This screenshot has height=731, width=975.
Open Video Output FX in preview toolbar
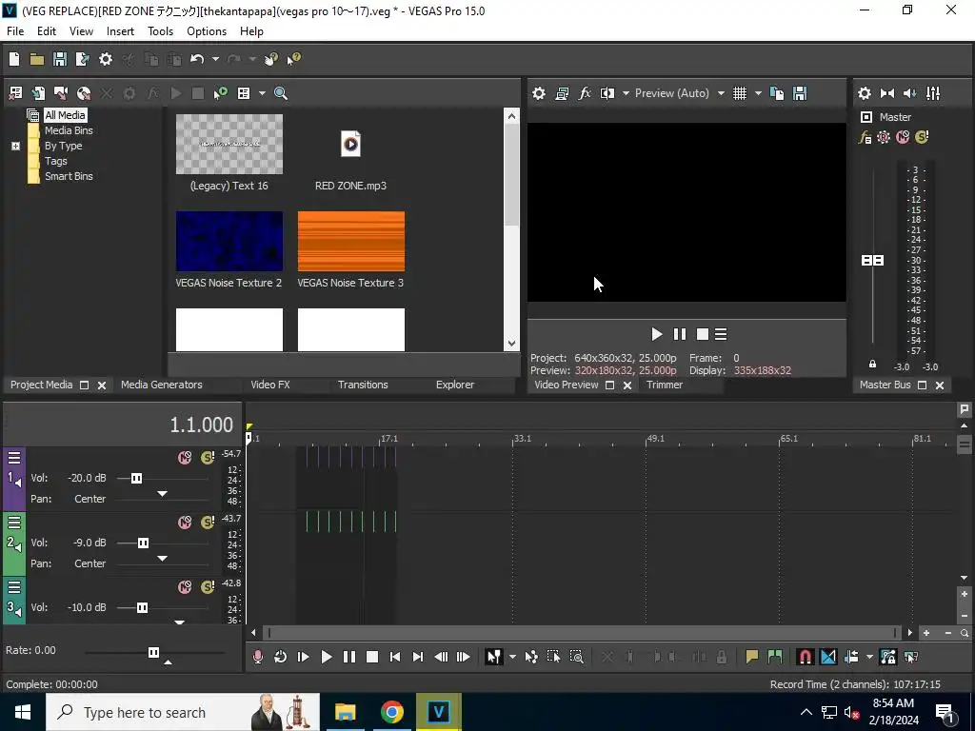click(585, 93)
